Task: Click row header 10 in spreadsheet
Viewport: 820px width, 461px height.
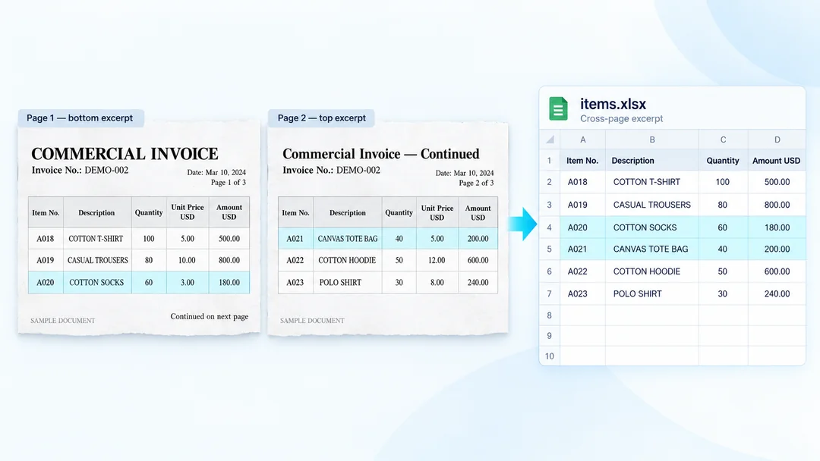Action: click(550, 356)
